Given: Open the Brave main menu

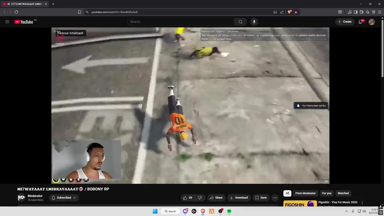Looking at the screenshot, I should 379,12.
